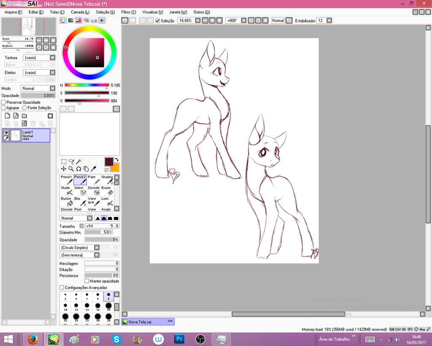This screenshot has height=346, width=432.
Task: Select the hand pan tool
Action: (86, 169)
